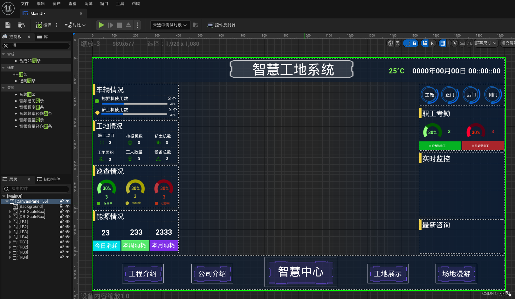Viewport: 515px width, 299px height.
Task: Click the frame advance playback button
Action: click(111, 25)
